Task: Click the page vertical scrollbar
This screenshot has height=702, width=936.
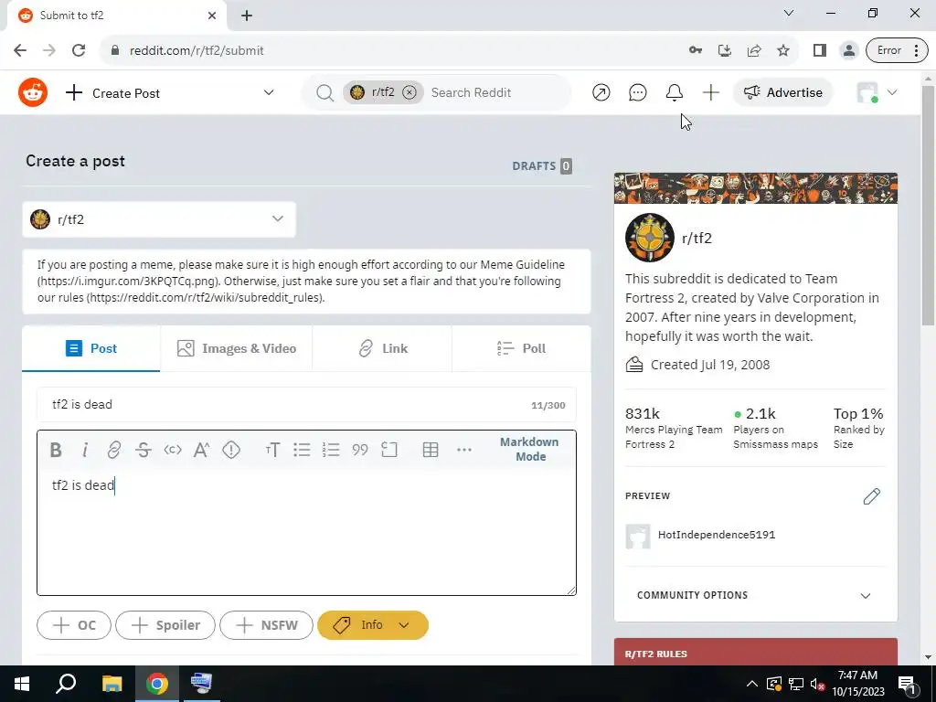Action: [x=928, y=206]
